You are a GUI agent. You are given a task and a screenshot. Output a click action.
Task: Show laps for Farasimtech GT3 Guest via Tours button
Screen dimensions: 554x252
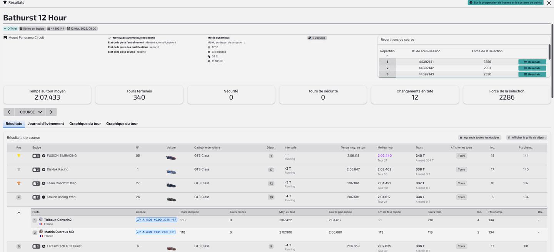click(462, 246)
